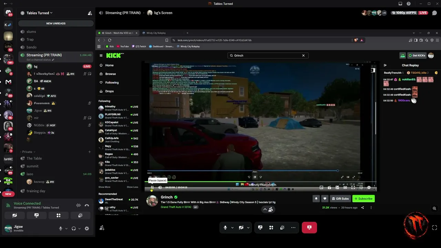
Task: Click invite people icon beside server name
Action: pos(90,13)
